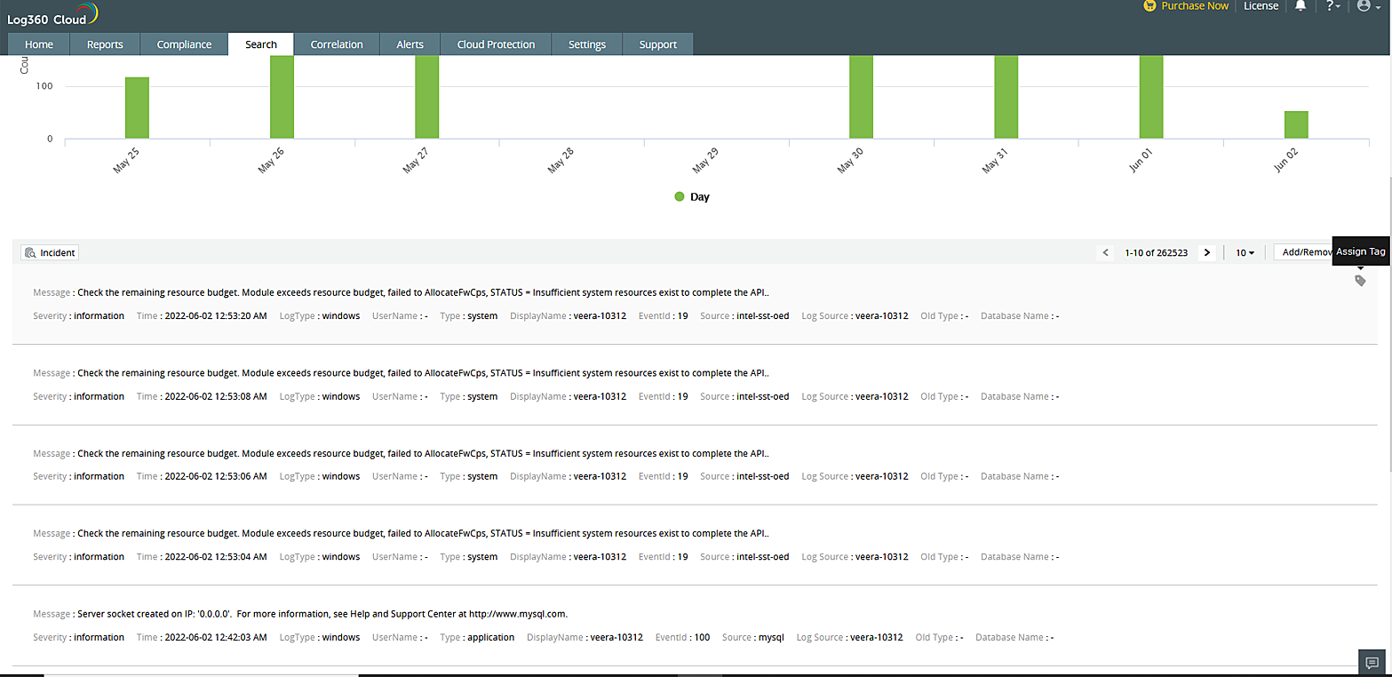Go to the Settings tab
This screenshot has height=677, width=1392.
coord(587,44)
